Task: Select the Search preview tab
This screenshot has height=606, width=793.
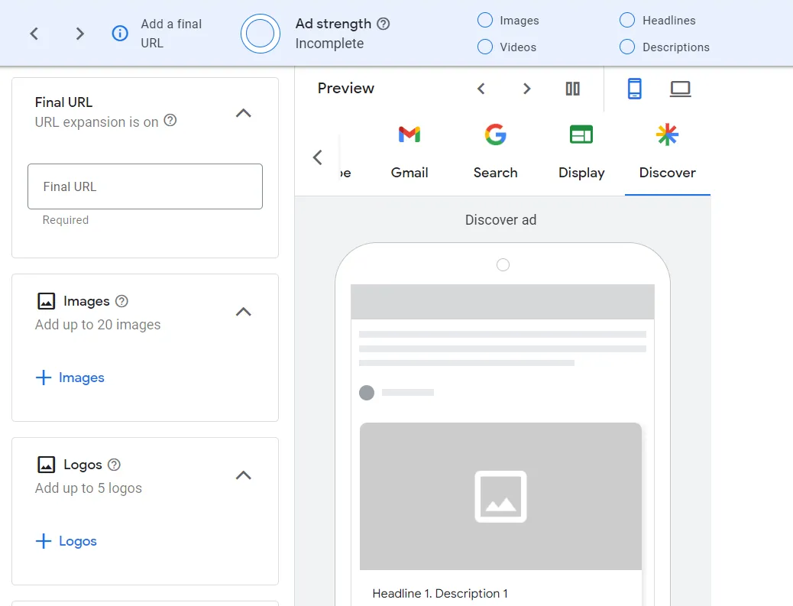Action: (x=496, y=152)
